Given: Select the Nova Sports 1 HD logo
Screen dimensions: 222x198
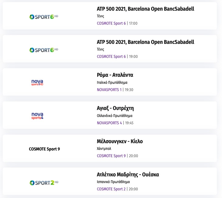Looking at the screenshot, I should (x=37, y=83).
